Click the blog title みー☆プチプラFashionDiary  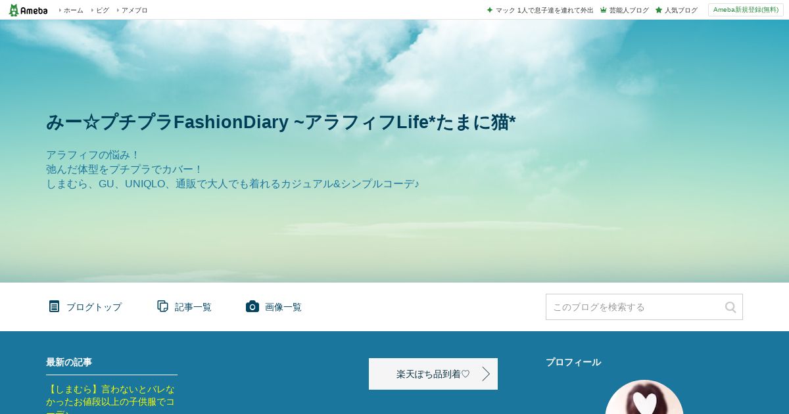281,122
